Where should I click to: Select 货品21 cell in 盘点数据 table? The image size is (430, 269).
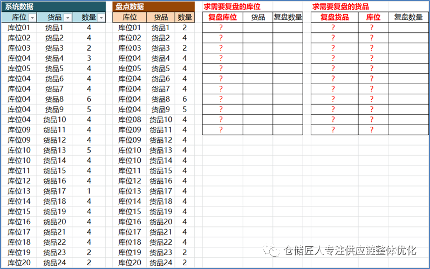[x=161, y=232]
